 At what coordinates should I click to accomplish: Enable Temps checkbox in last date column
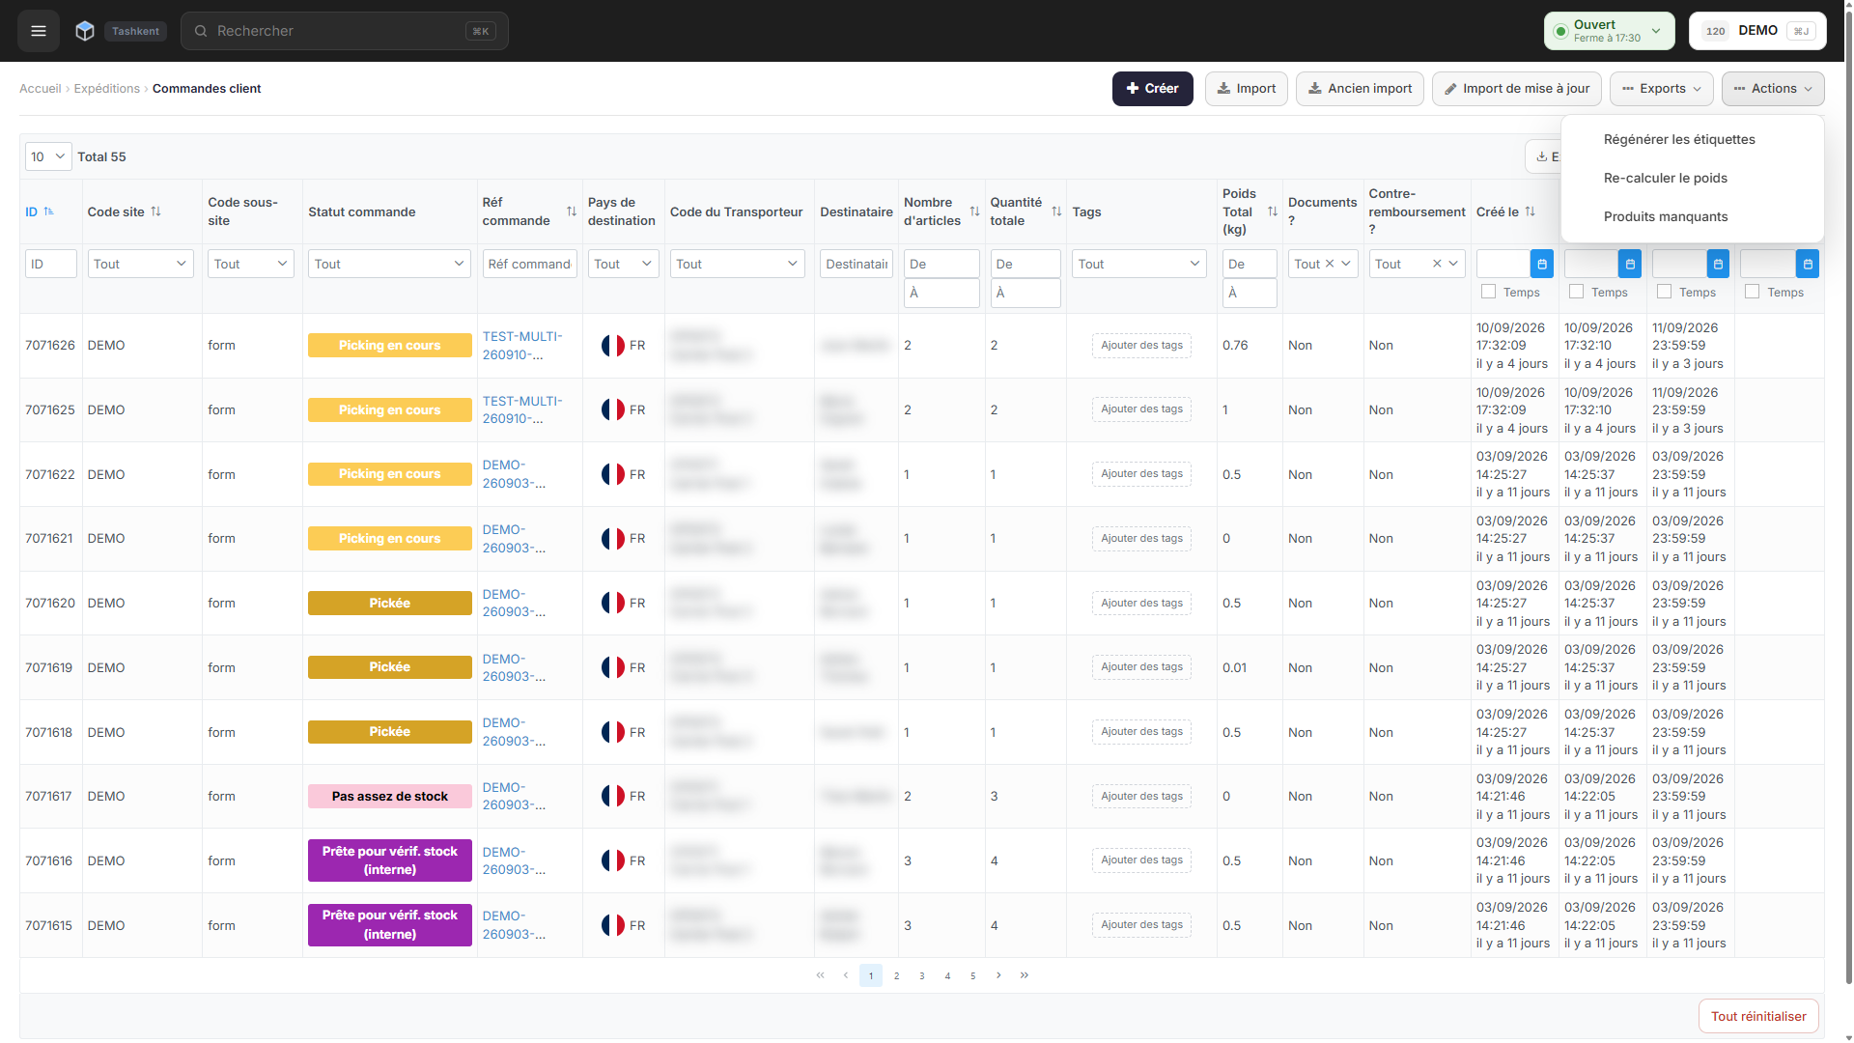(1752, 292)
